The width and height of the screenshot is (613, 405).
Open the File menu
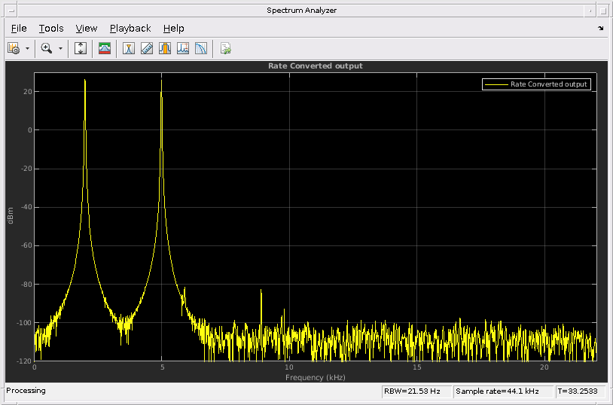click(19, 29)
